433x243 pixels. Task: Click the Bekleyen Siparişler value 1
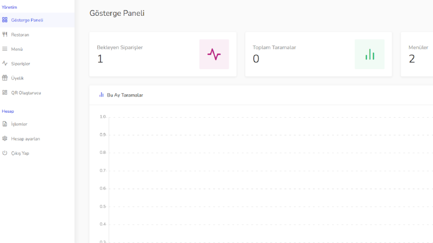tap(100, 59)
